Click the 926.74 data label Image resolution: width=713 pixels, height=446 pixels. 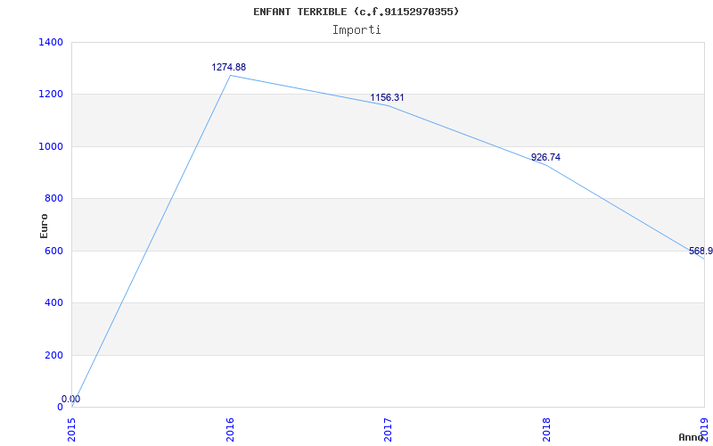pos(545,157)
